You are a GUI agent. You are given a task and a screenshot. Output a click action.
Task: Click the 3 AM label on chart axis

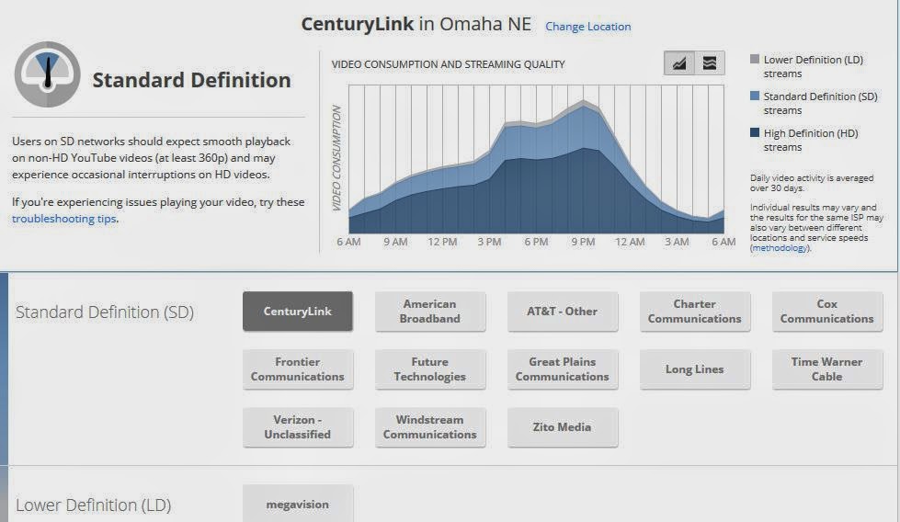(677, 242)
